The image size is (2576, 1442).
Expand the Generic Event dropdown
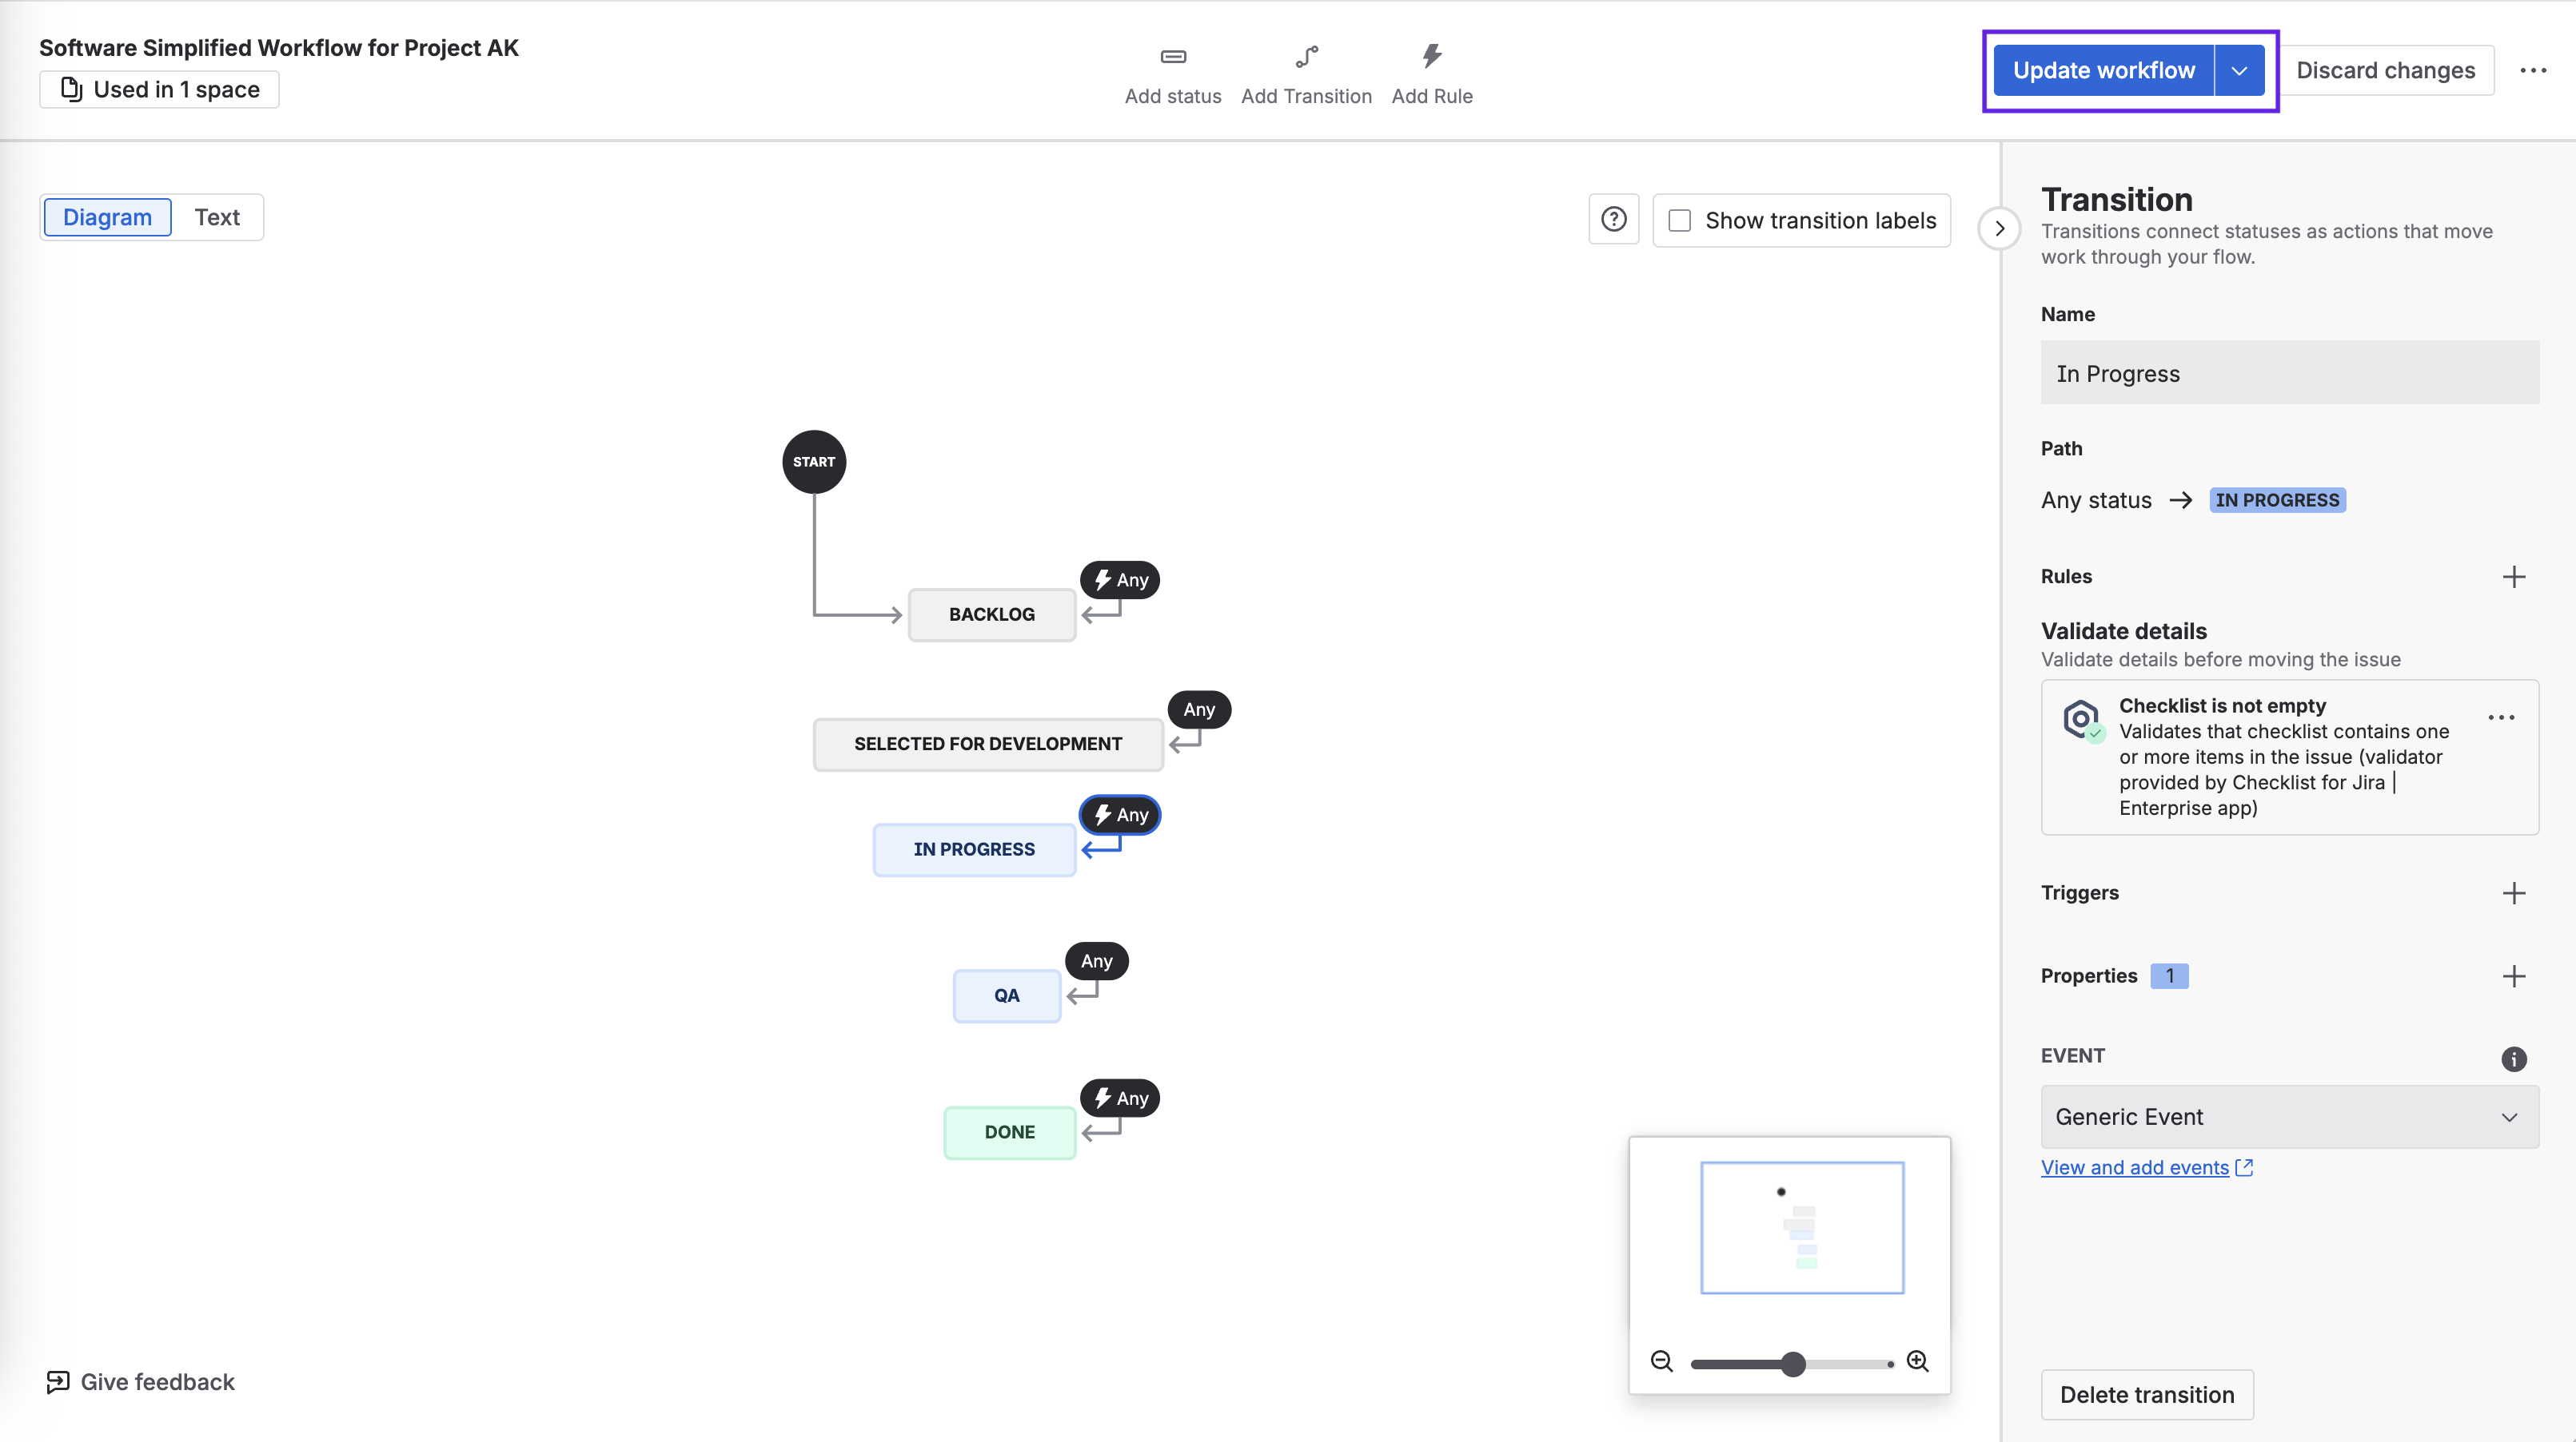[2288, 1116]
